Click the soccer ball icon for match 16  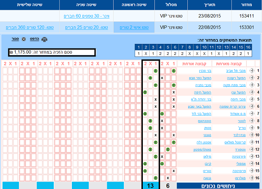pyautogui.click(x=252, y=178)
